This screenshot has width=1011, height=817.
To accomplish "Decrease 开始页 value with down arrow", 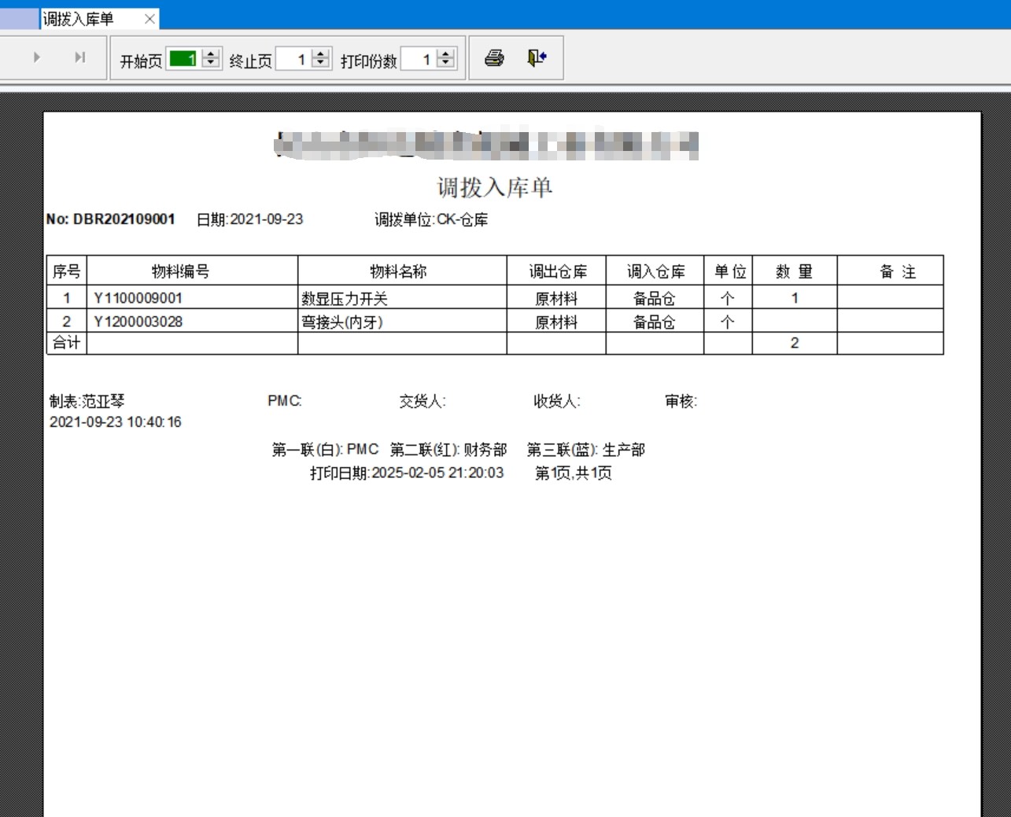I will click(211, 64).
